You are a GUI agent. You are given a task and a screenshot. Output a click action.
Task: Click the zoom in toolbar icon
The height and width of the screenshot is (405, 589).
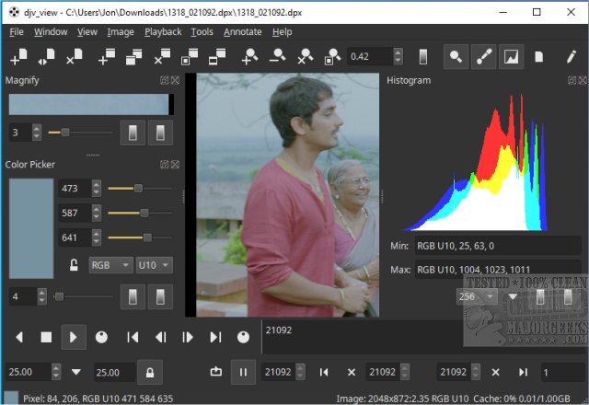point(248,57)
